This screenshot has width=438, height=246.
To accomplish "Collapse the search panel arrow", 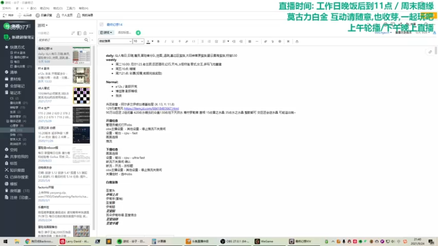I will coord(93,40).
